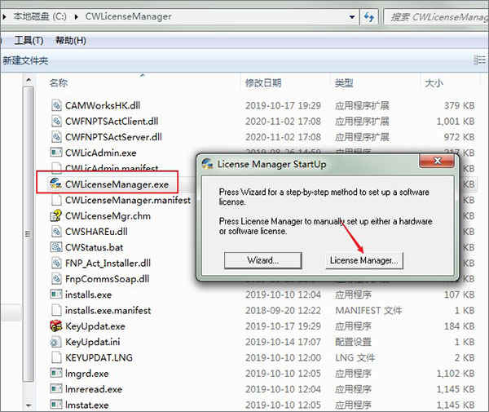The width and height of the screenshot is (489, 412).
Task: Click the KeyUpdat.ini settings file icon
Action: [x=56, y=342]
